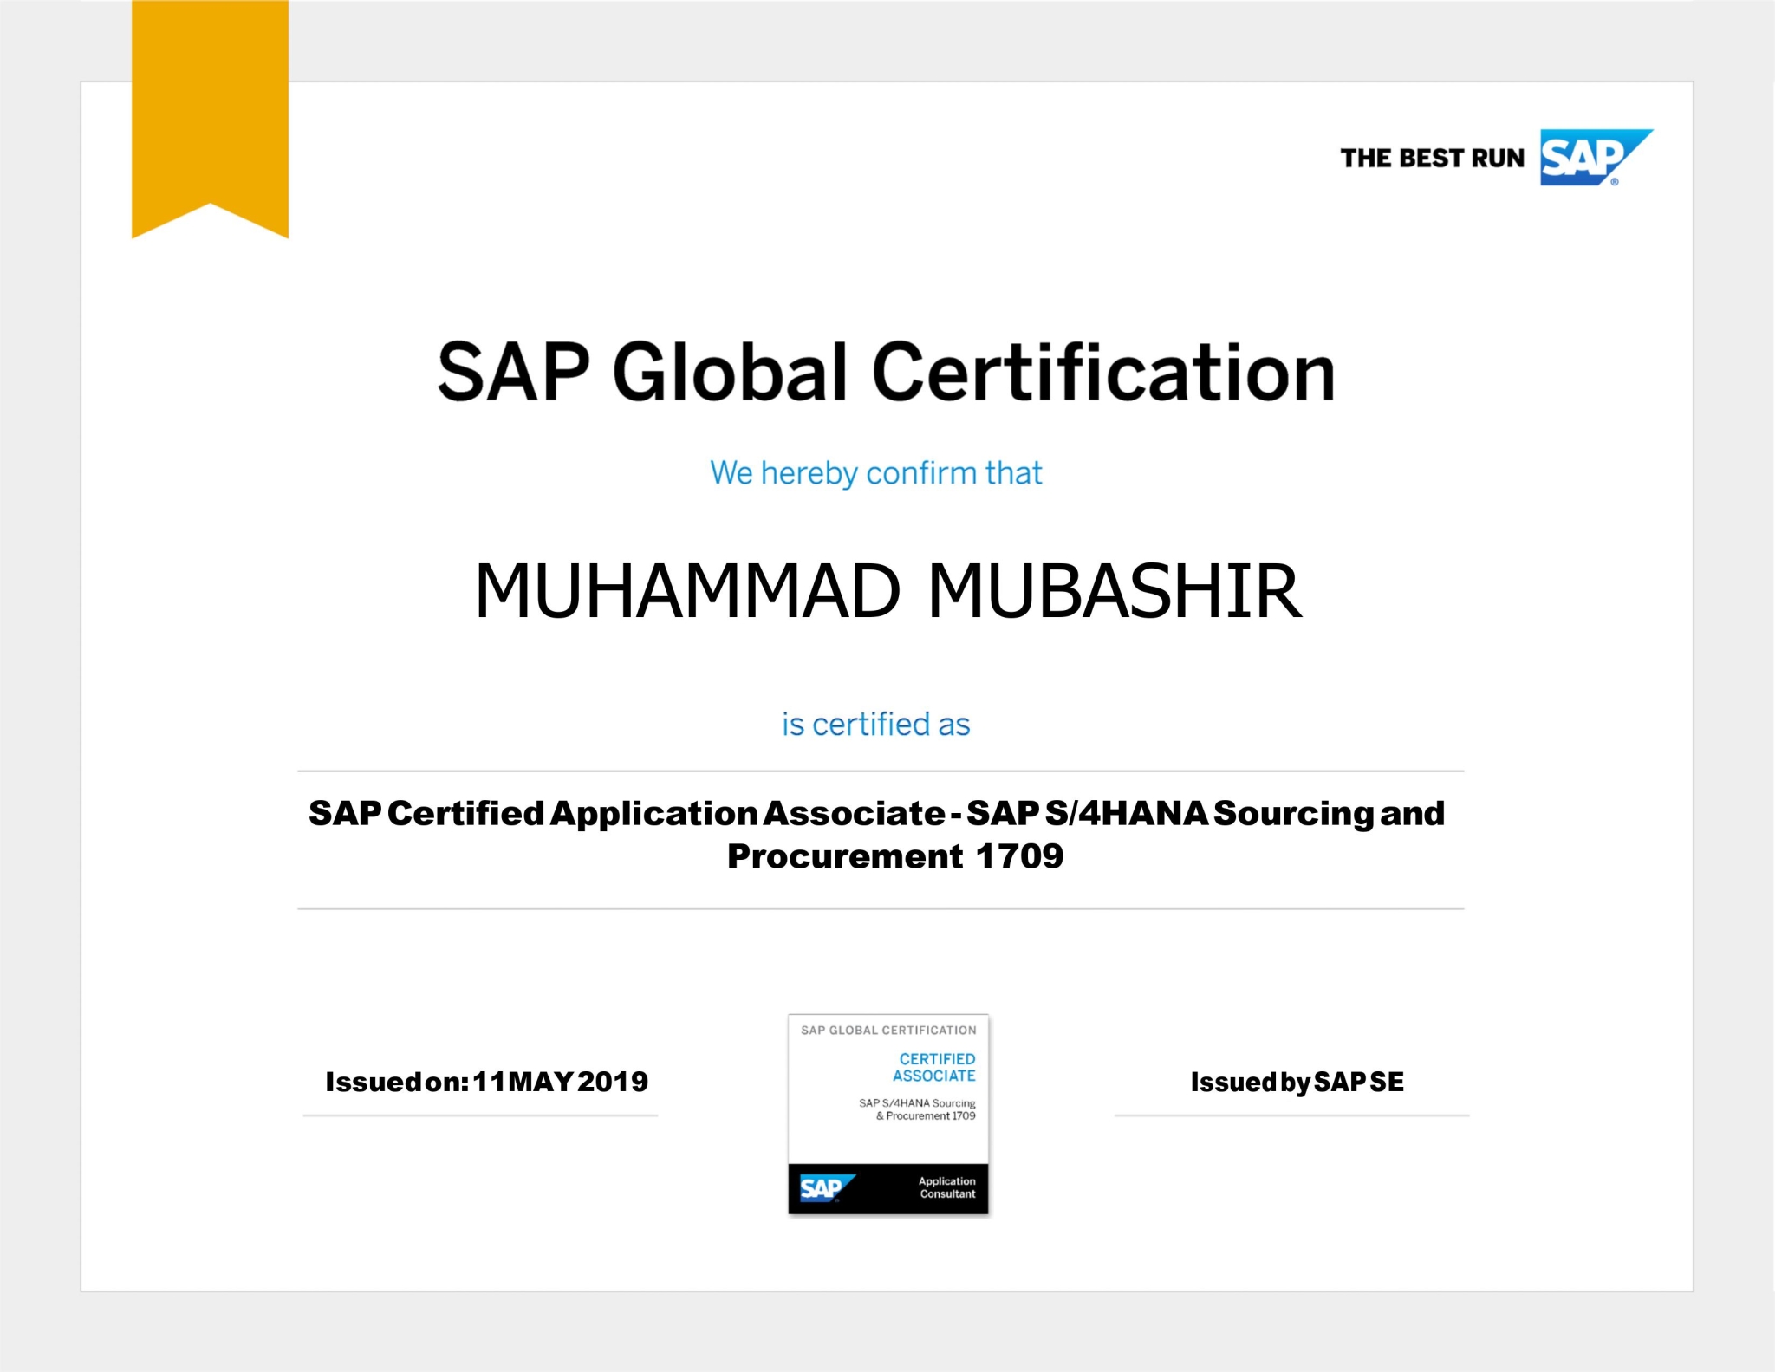Click 'CERTIFIED ASSOCIATE' text inside the badge
This screenshot has width=1775, height=1372.
pyautogui.click(x=934, y=1067)
